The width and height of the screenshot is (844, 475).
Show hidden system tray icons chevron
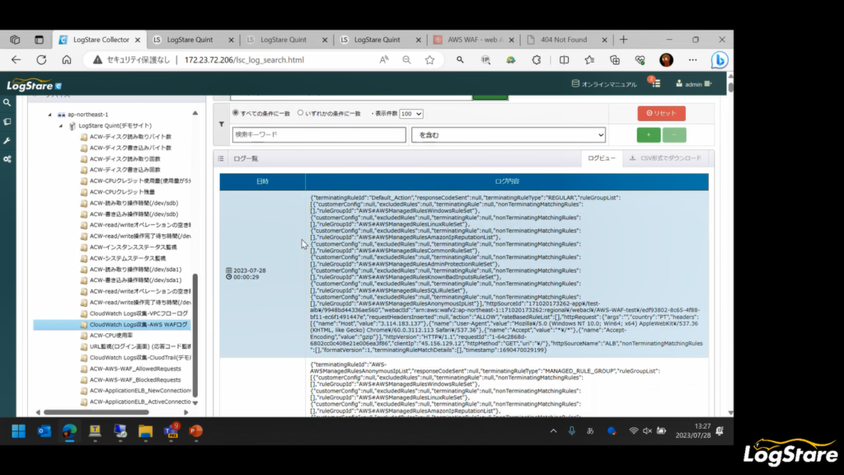tap(553, 430)
